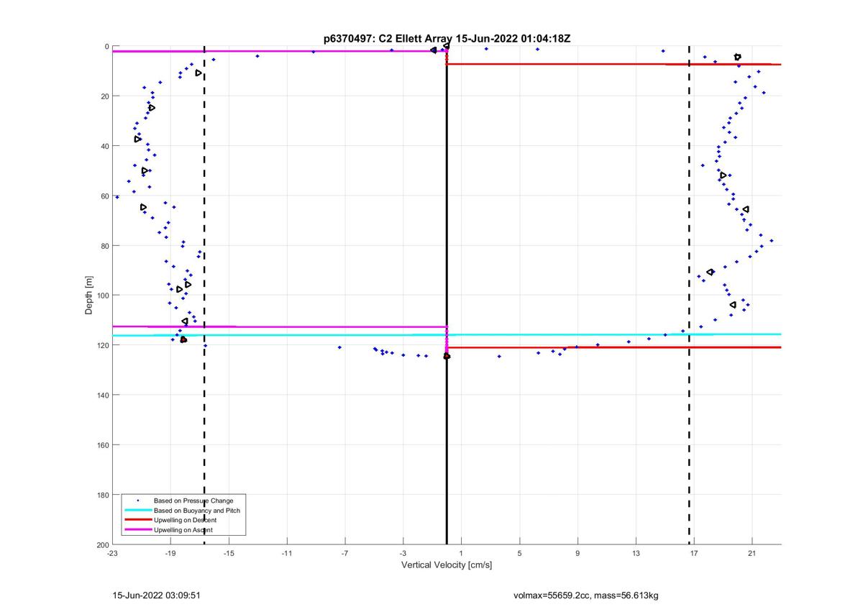Click the y-axis tick label '60'

pyautogui.click(x=104, y=196)
